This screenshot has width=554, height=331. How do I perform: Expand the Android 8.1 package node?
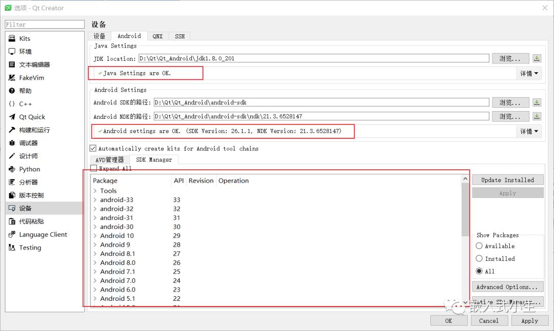(95, 254)
